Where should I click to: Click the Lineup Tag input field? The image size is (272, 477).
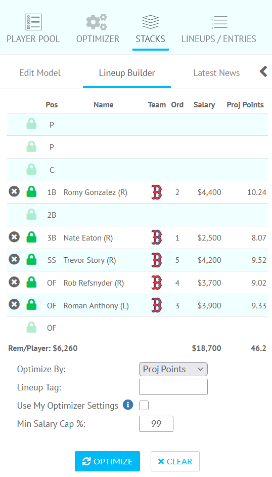pyautogui.click(x=173, y=387)
